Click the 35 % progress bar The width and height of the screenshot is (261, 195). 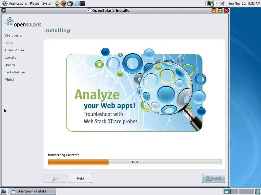click(x=135, y=162)
